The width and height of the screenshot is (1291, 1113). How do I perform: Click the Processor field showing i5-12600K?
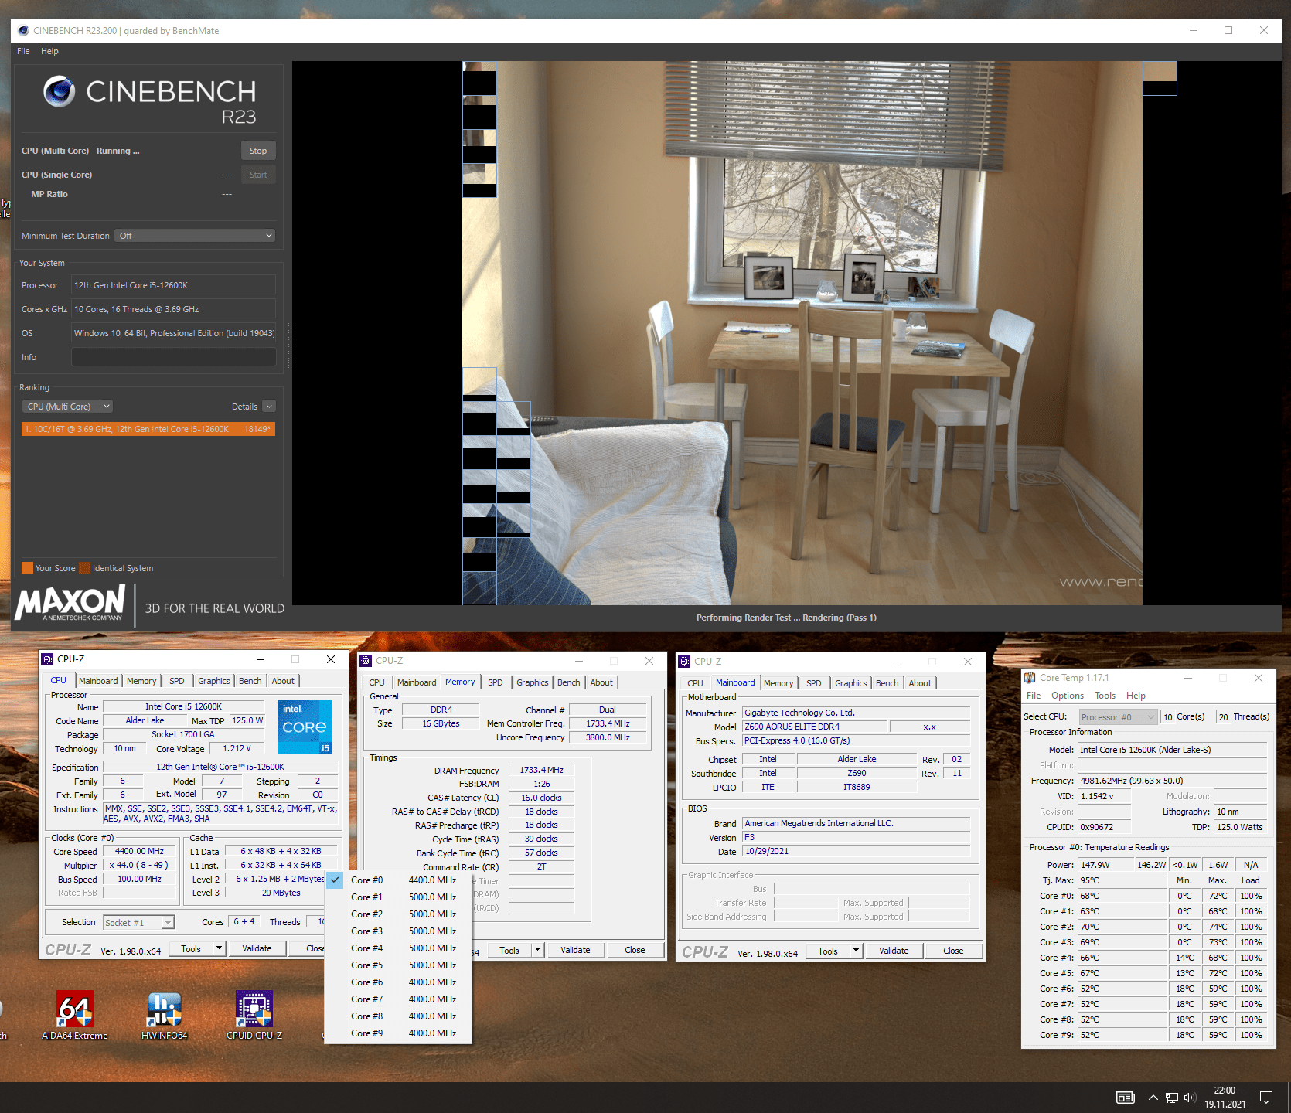pyautogui.click(x=174, y=285)
